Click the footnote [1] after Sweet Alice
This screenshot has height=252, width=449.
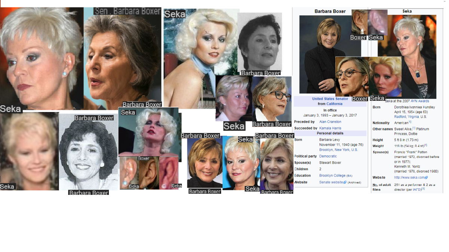point(414,128)
